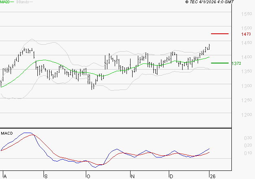Click the A month label on time axis

5,177
